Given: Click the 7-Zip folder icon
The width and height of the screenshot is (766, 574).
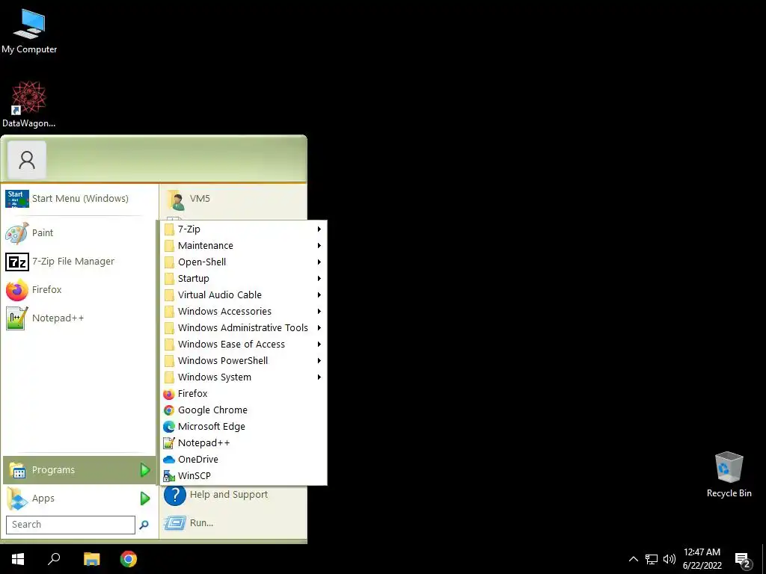Looking at the screenshot, I should tap(169, 229).
